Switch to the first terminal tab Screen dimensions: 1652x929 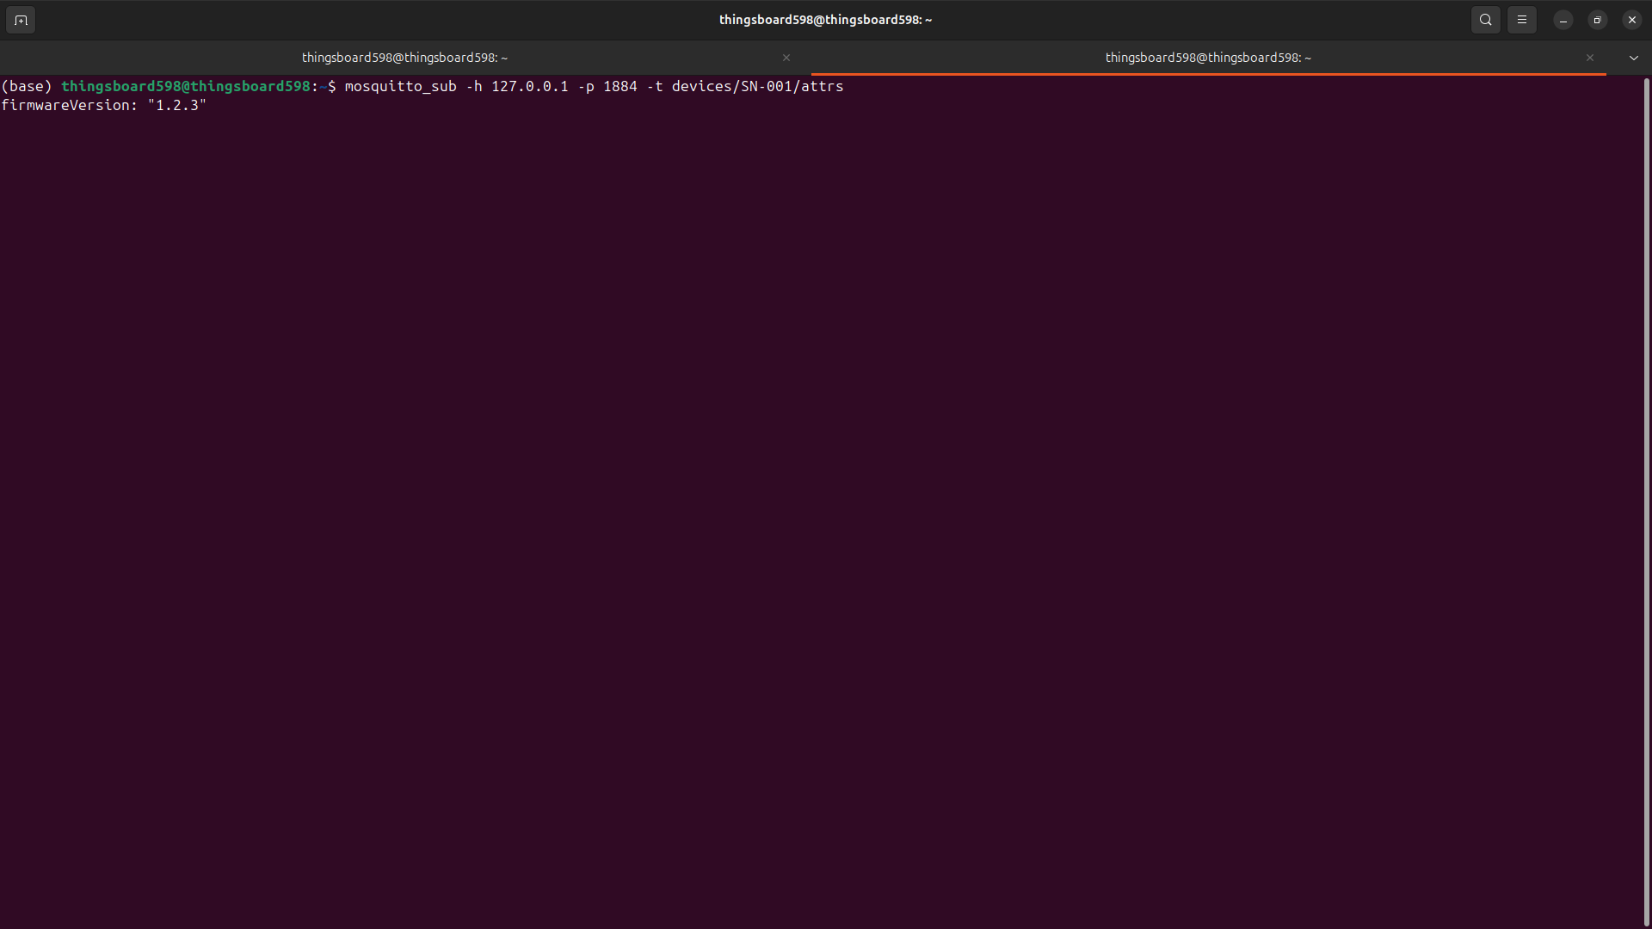[x=404, y=58]
